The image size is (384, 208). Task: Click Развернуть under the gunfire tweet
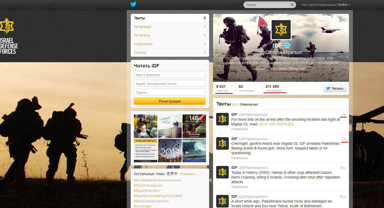[x=240, y=158]
